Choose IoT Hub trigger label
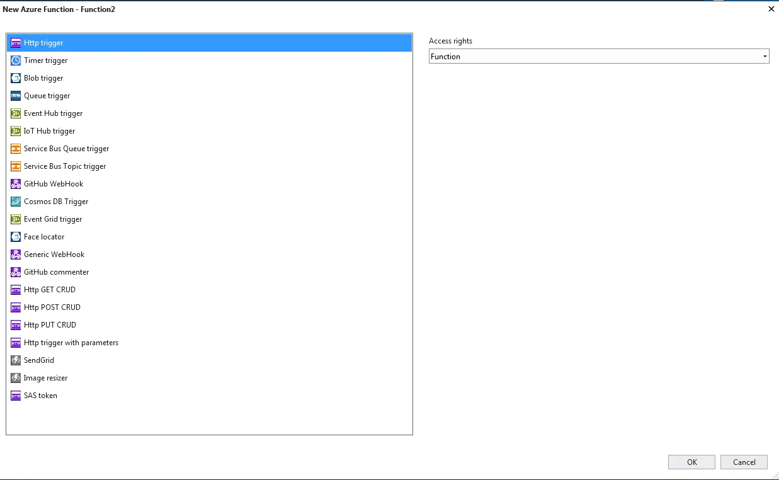Screen dimensions: 779x480 tap(50, 131)
